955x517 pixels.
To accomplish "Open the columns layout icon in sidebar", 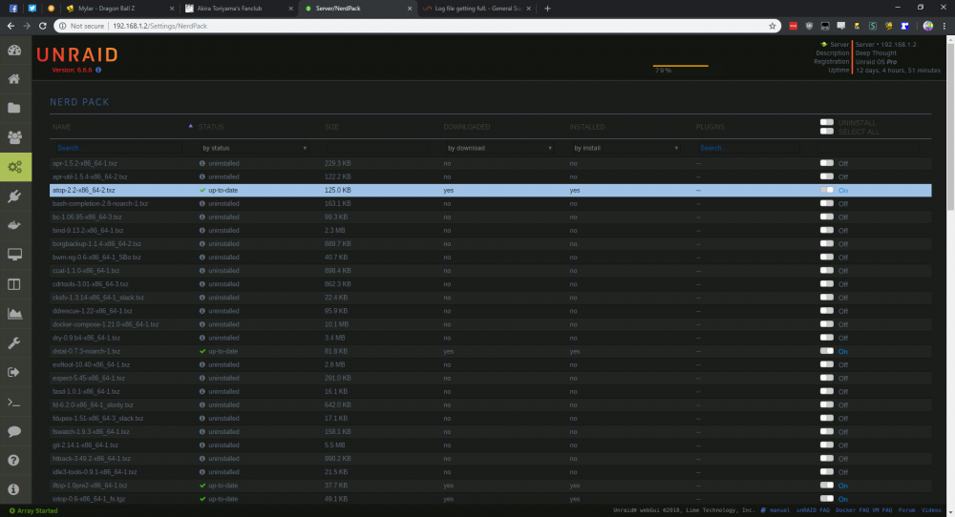I will (14, 284).
